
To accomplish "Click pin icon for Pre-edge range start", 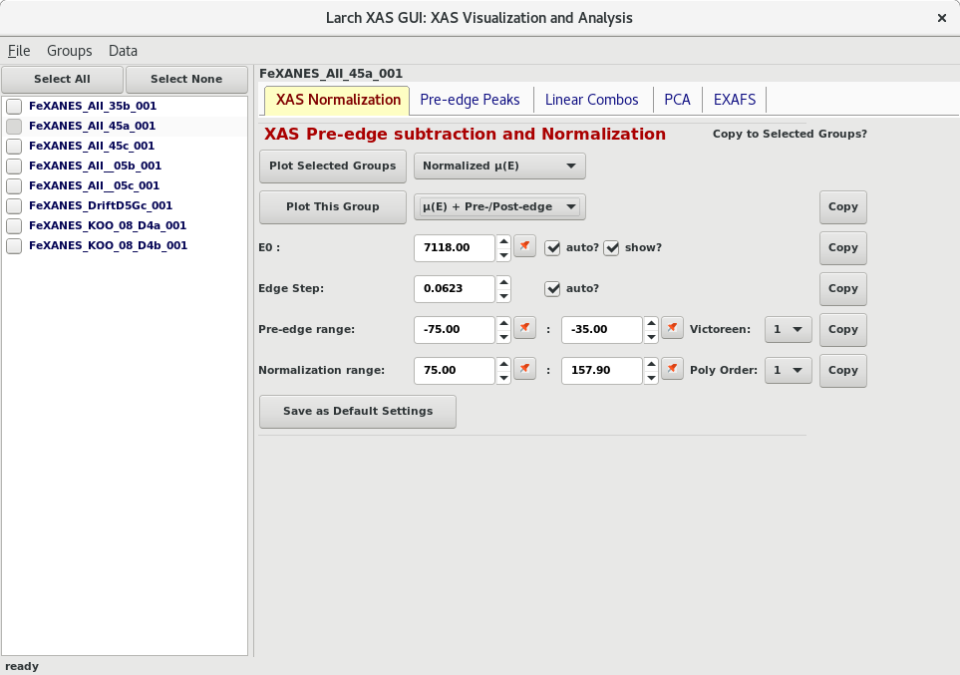I will pos(524,328).
